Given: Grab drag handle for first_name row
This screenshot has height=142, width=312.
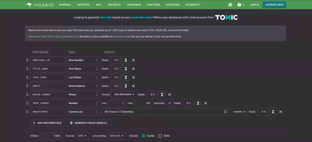Looking at the screenshot, I should [x=27, y=69].
